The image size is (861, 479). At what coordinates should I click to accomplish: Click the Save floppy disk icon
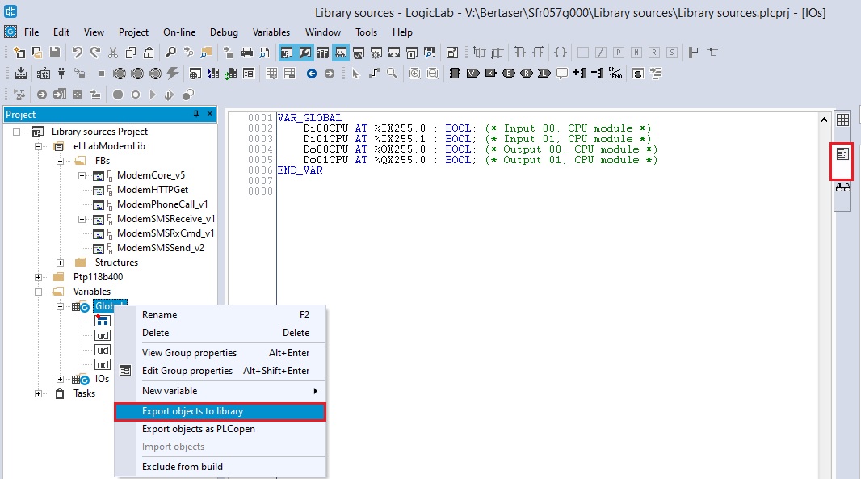[x=55, y=53]
